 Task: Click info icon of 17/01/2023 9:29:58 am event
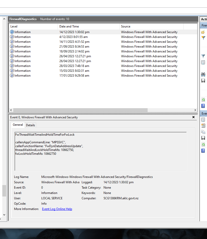click(12, 75)
